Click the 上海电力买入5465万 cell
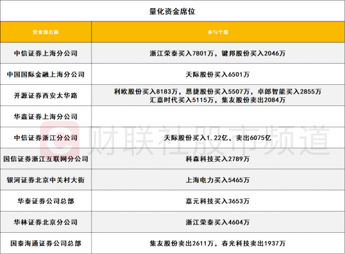This screenshot has height=254, width=345. tap(217, 180)
